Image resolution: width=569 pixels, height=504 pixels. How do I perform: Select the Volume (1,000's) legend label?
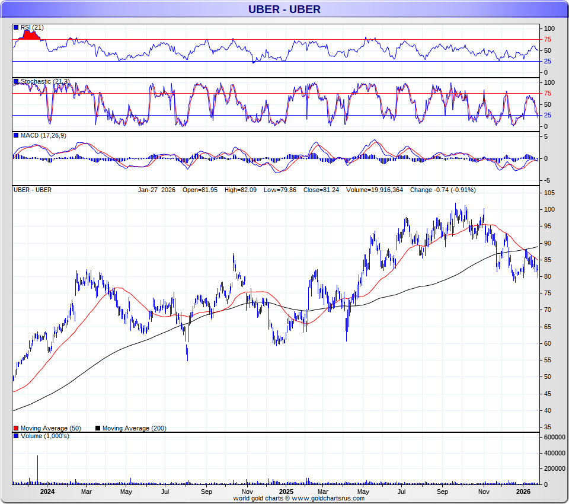[44, 436]
